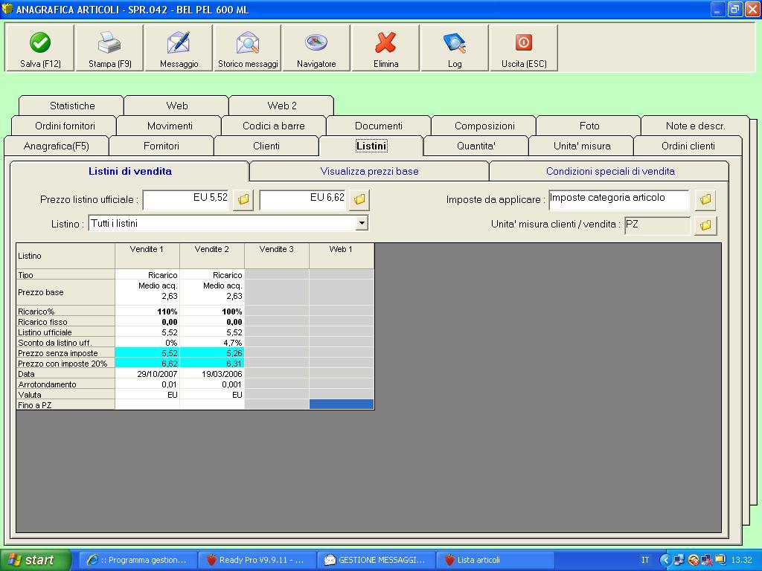Click the 4,7% Sconto da listino cell

coord(212,342)
